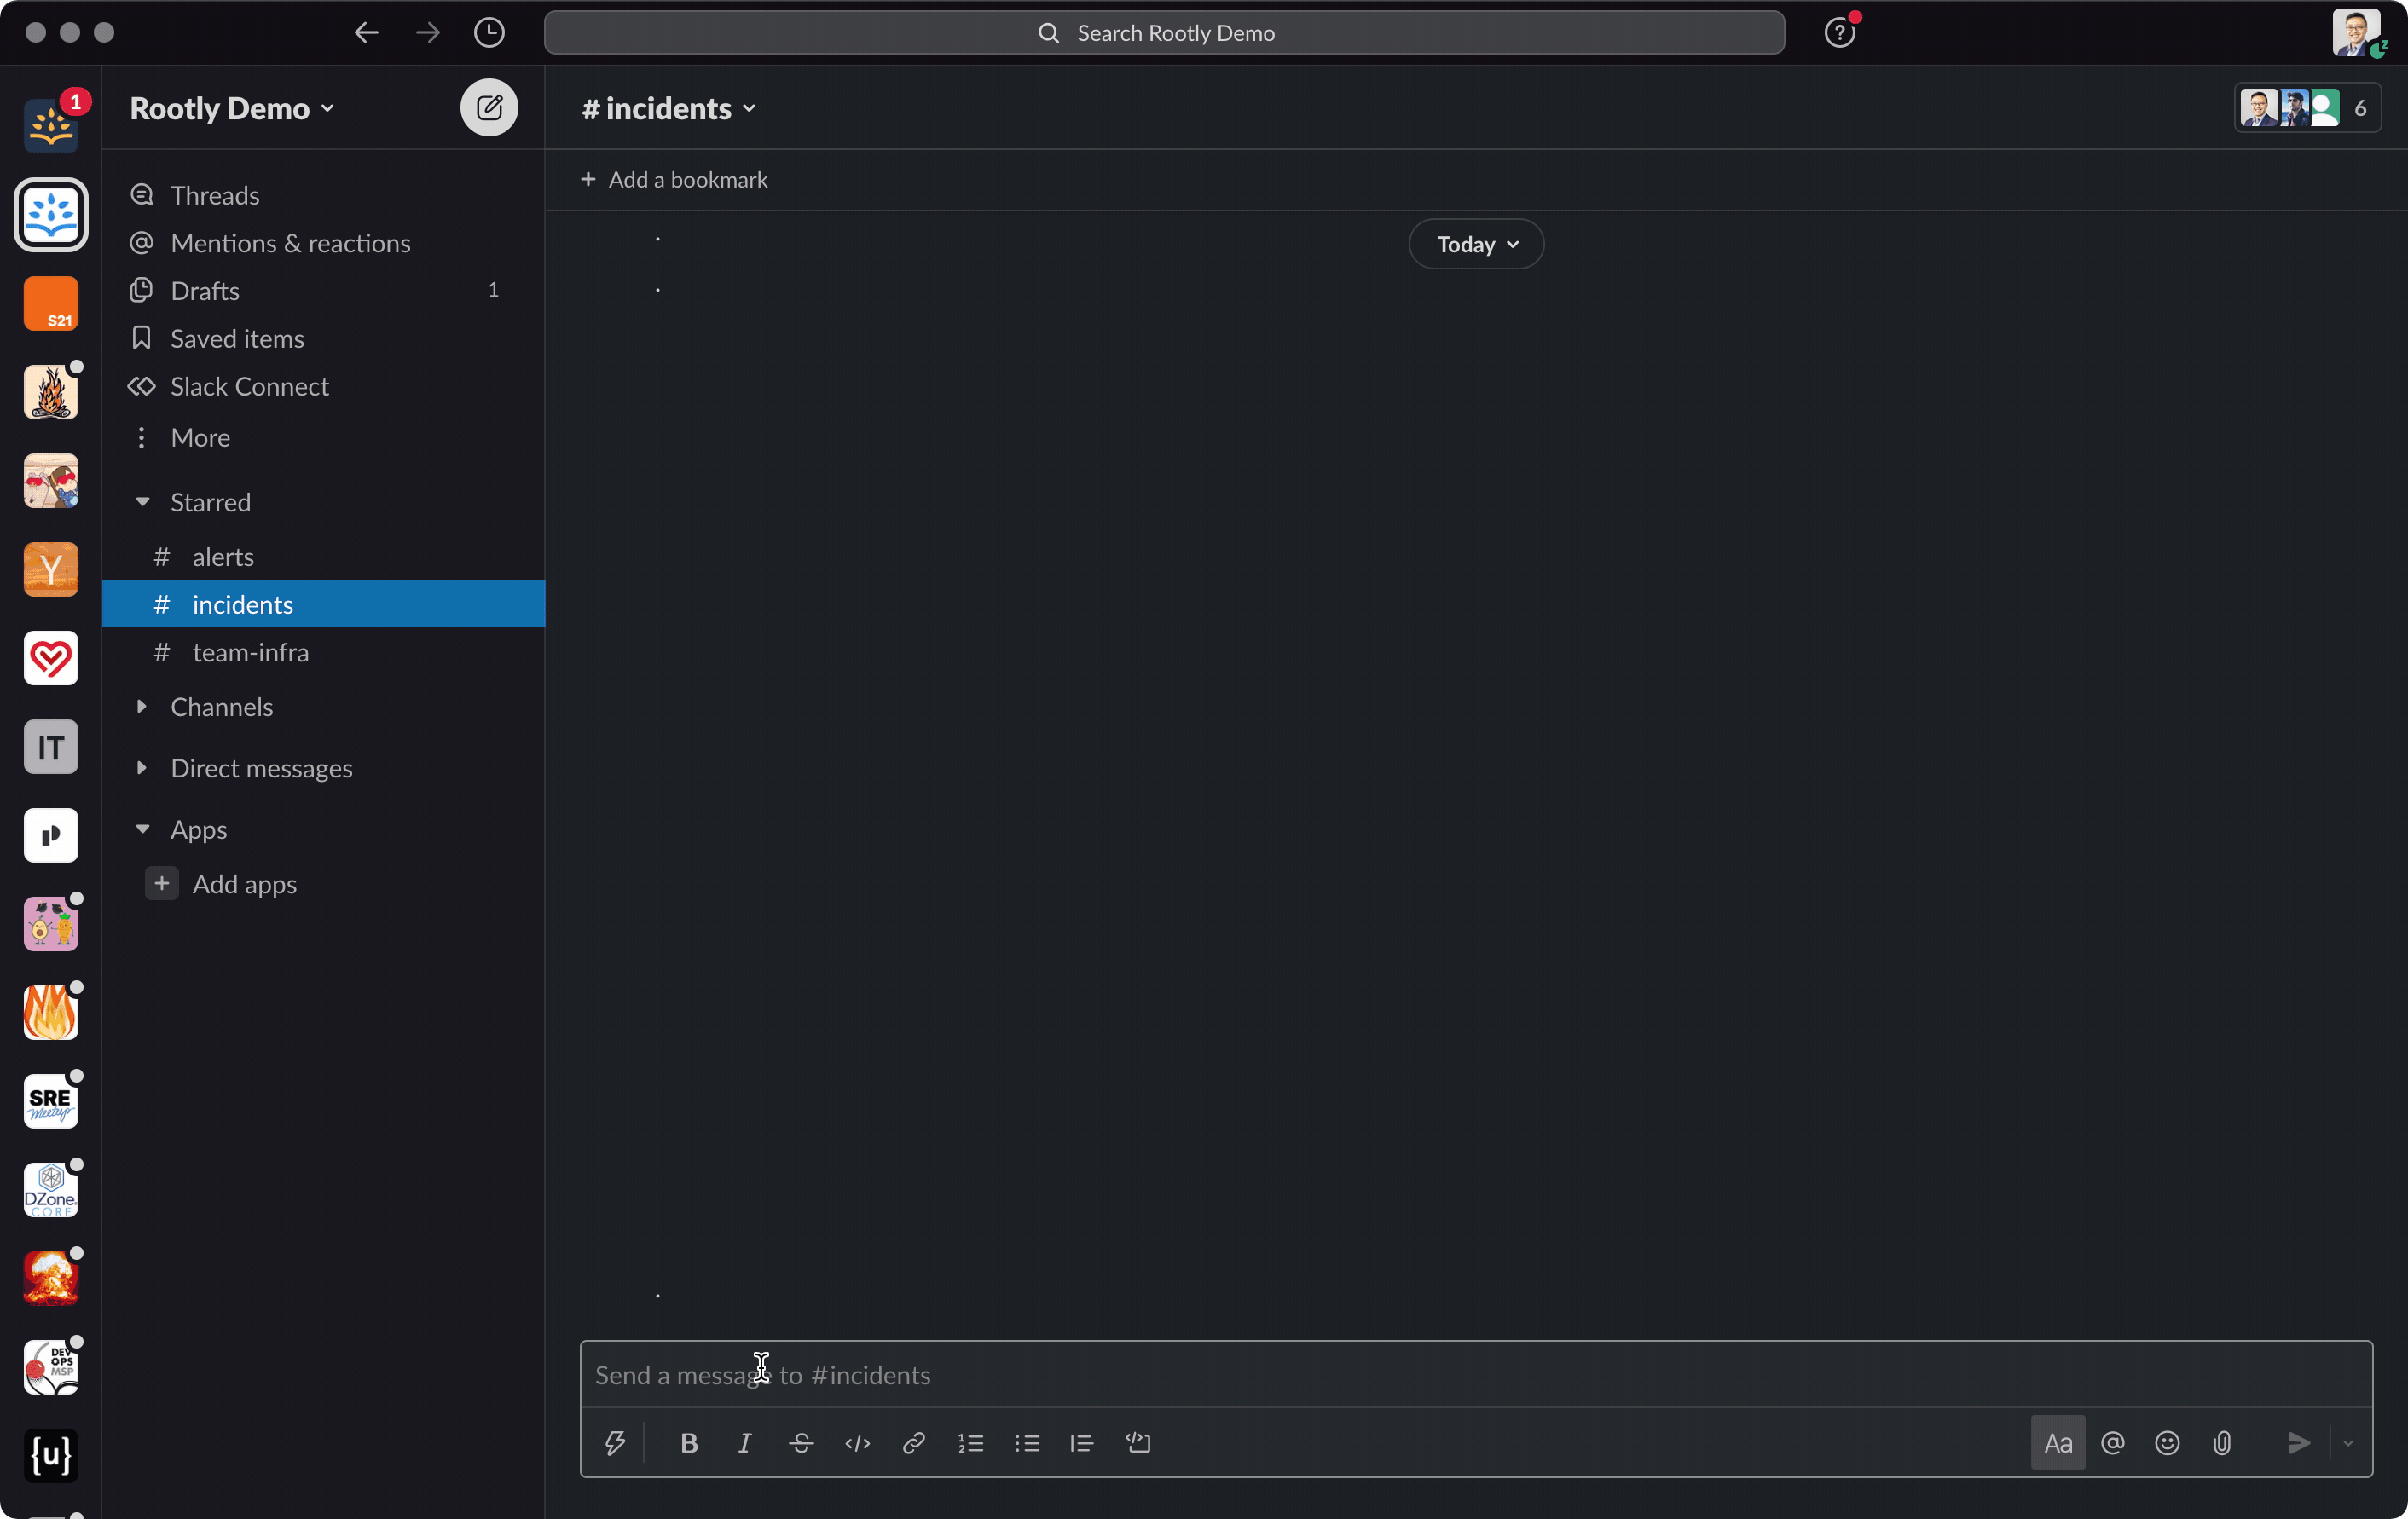Open the workspace shortcuts lightning icon
The width and height of the screenshot is (2408, 1519).
point(615,1443)
